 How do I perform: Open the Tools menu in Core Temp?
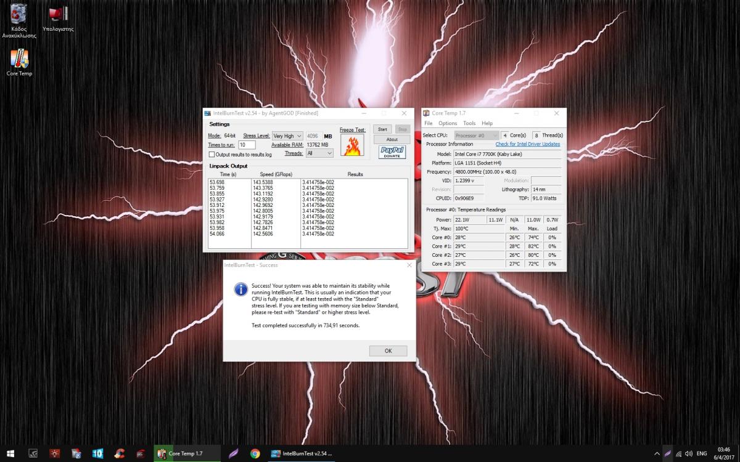(x=469, y=123)
